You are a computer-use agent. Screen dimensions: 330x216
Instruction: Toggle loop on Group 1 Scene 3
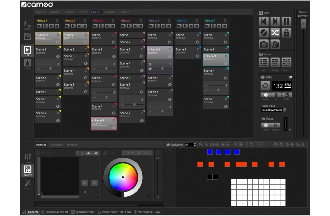58,56
